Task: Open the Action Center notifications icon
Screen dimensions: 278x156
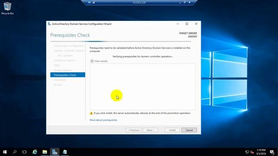Action: [272, 152]
